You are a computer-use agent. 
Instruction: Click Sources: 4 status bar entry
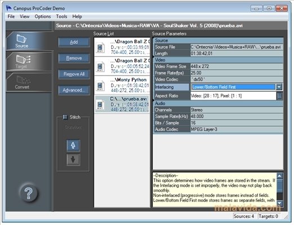coord(245,216)
